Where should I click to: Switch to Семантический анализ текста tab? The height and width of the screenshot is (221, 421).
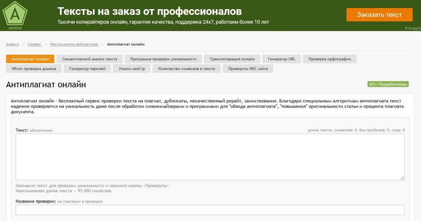point(89,59)
